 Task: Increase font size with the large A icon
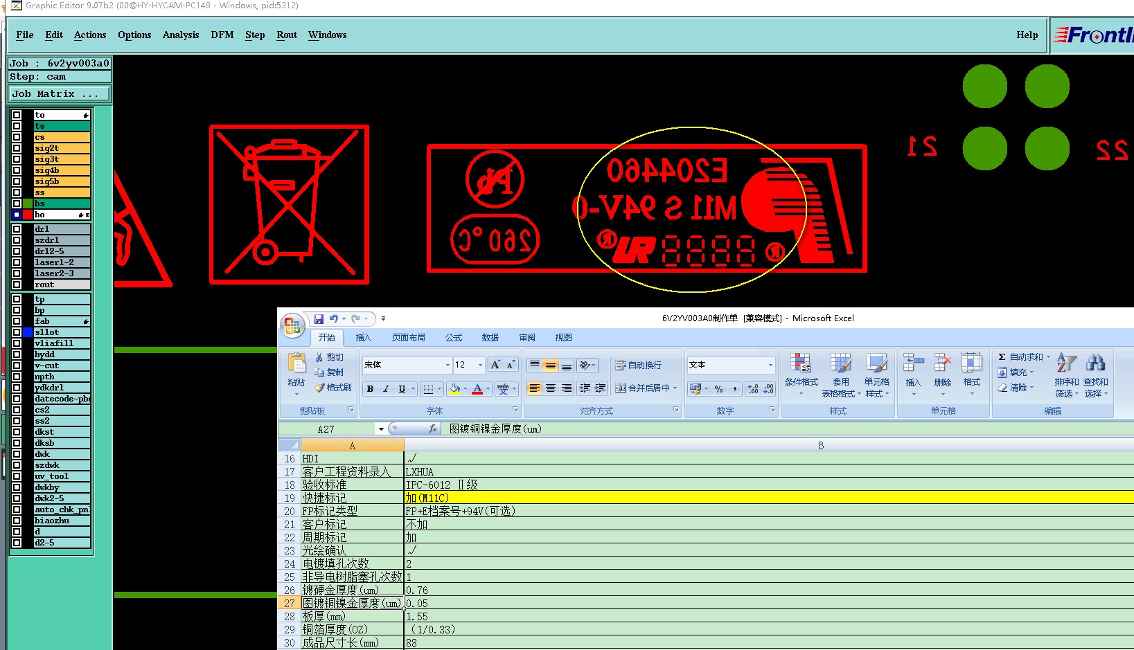[x=496, y=365]
